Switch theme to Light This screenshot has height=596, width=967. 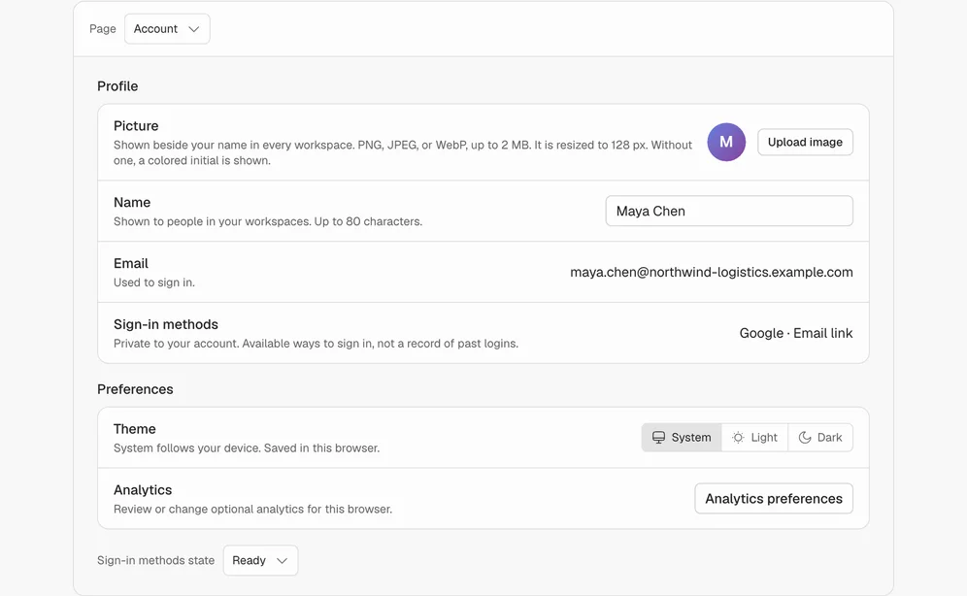pos(754,437)
